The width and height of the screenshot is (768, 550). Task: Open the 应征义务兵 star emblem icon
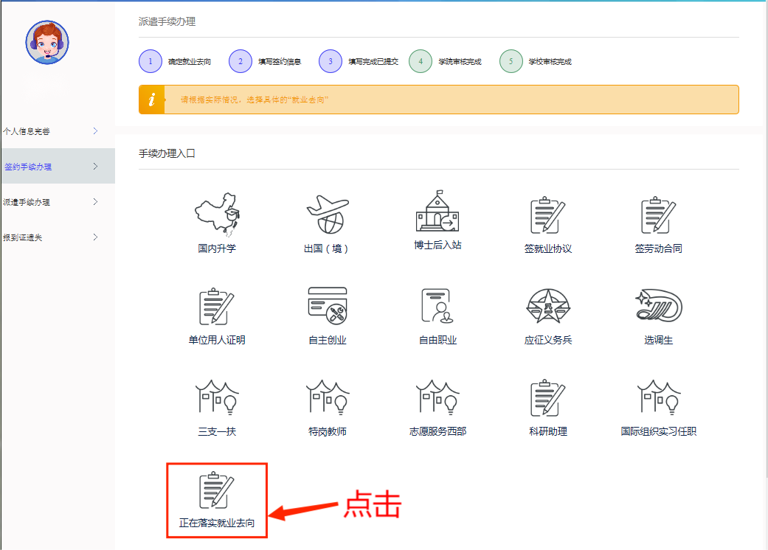pos(547,305)
